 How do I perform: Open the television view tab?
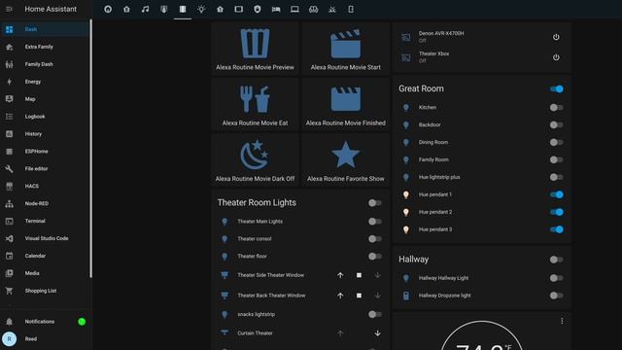pyautogui.click(x=238, y=9)
